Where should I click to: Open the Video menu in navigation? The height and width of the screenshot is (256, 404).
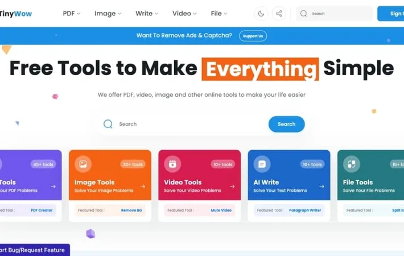pos(184,13)
